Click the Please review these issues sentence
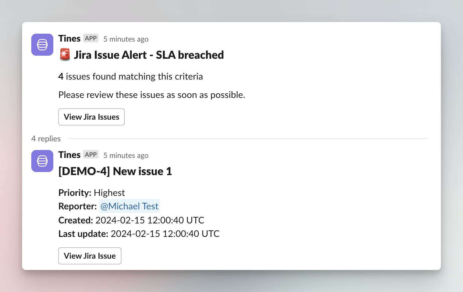This screenshot has width=463, height=292. point(152,95)
